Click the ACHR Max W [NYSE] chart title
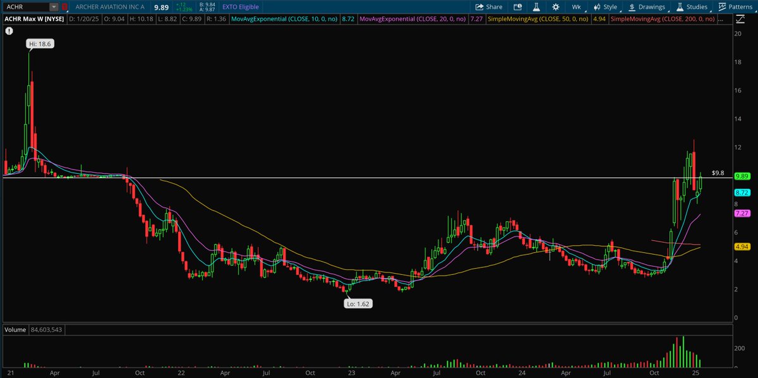The height and width of the screenshot is (378, 758). pyautogui.click(x=33, y=20)
